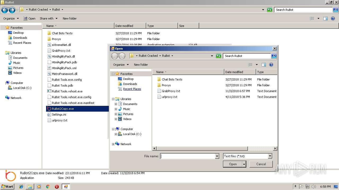The width and height of the screenshot is (339, 190).
Task: Open the view options dropdown arrow in the Open dialog
Action: (257, 65)
